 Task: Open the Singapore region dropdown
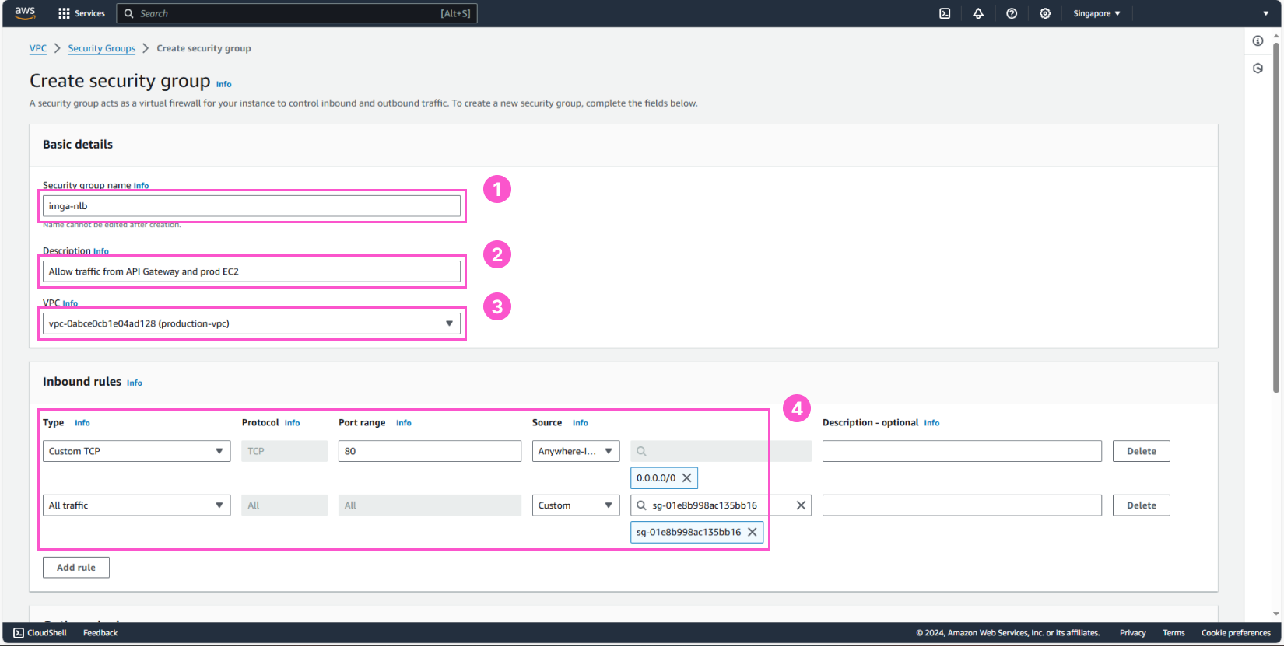click(1096, 13)
